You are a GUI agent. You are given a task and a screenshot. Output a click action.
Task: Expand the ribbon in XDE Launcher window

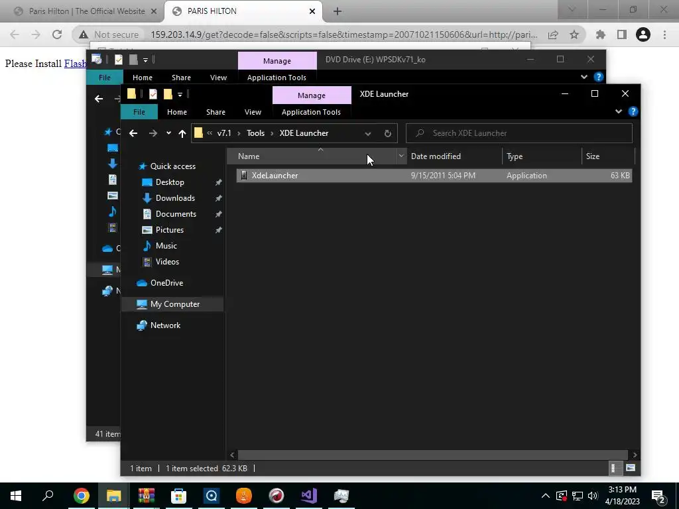point(619,111)
